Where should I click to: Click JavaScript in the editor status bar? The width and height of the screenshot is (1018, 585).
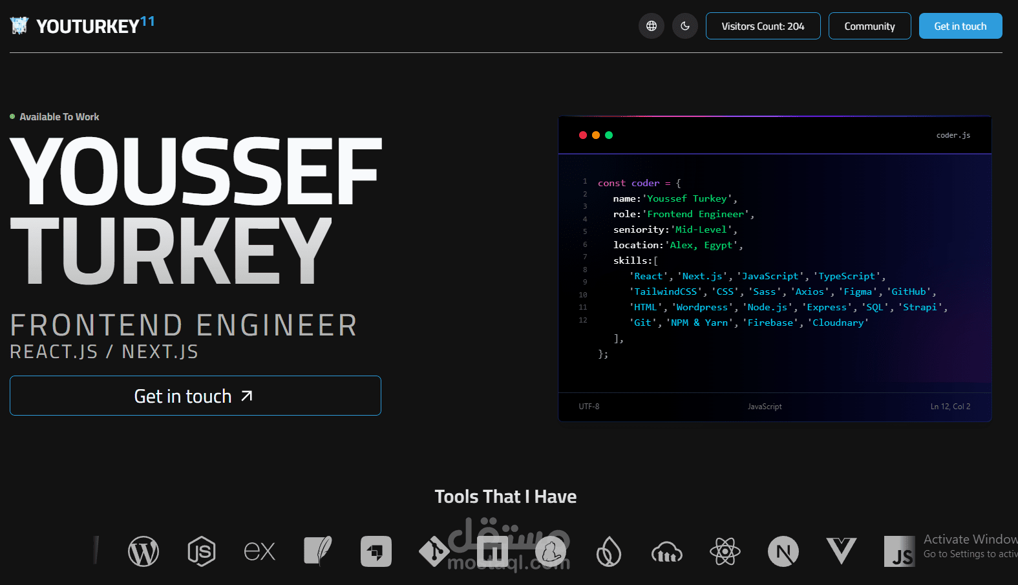coord(765,407)
